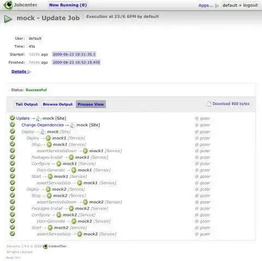The image size is (262, 261).
Task: Click service icon in assertServiceIsDown mock2 row
Action: [85, 202]
